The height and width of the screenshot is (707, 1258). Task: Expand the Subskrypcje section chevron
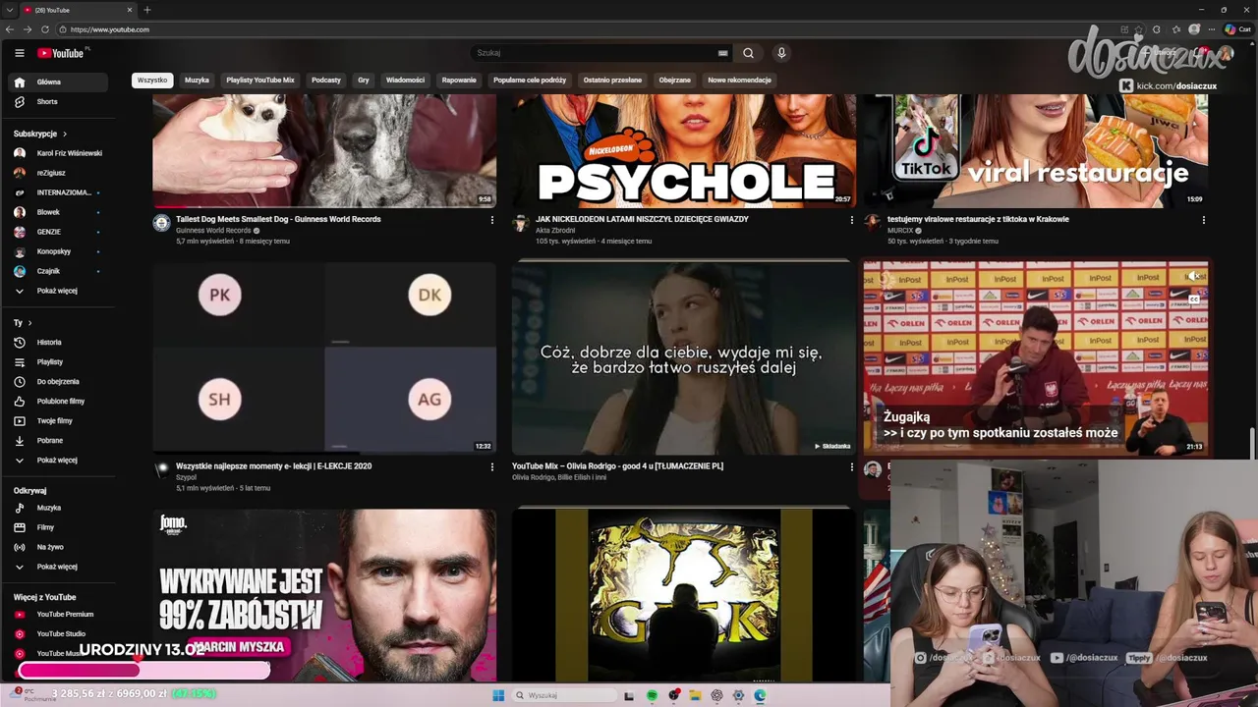point(65,134)
